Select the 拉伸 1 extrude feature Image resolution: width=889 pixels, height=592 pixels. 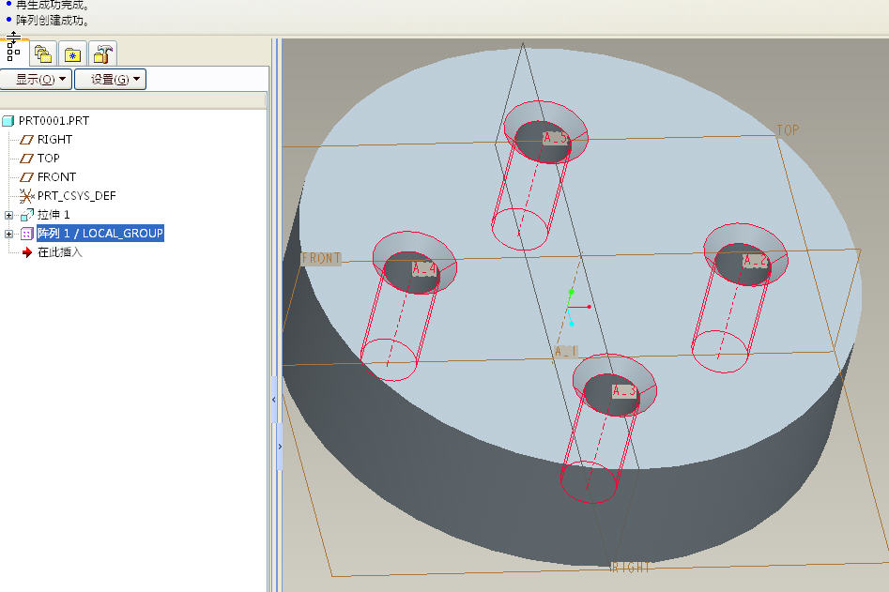[54, 215]
